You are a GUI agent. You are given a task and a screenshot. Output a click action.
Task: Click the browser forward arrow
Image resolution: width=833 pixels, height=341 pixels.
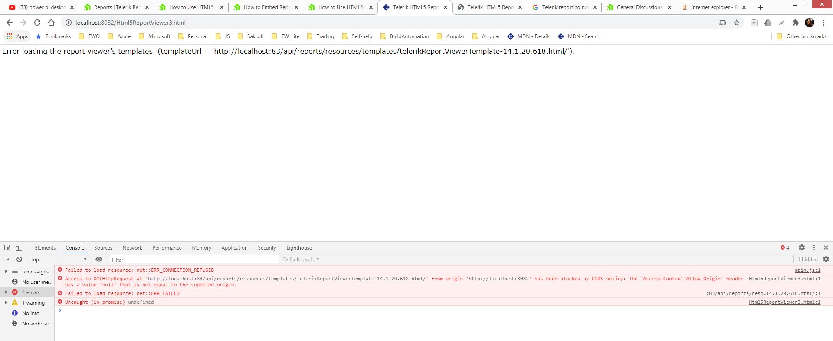(x=23, y=23)
